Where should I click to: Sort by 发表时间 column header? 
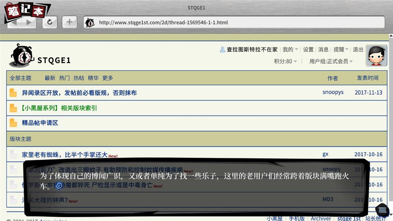coord(367,78)
